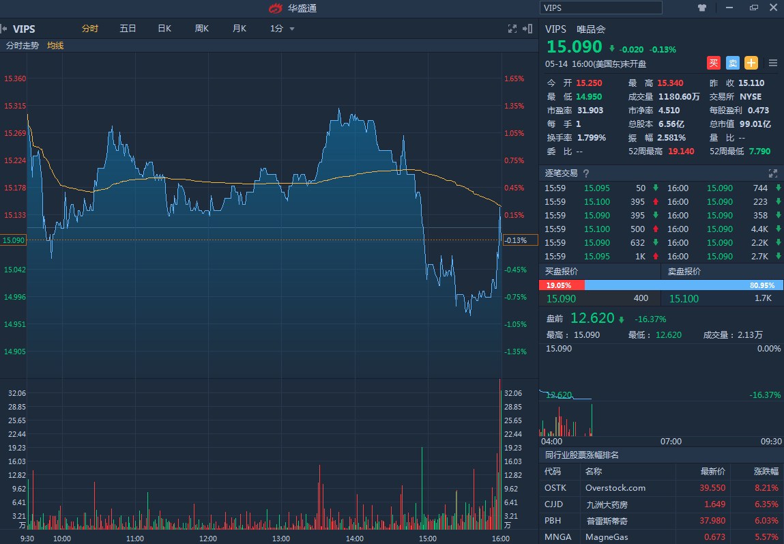Screen dimensions: 784x544
Task: Switch to the 日K chart tab
Action: tap(163, 29)
